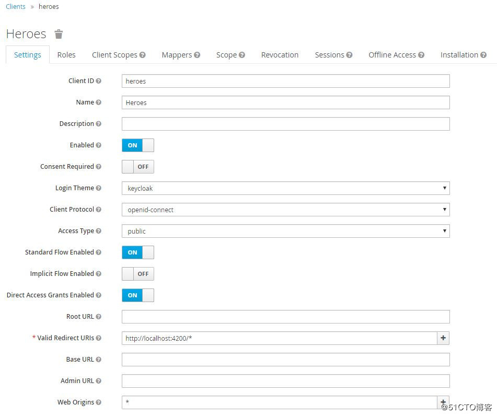The image size is (497, 416).
Task: Expand the Client Protocol dropdown
Action: (285, 210)
